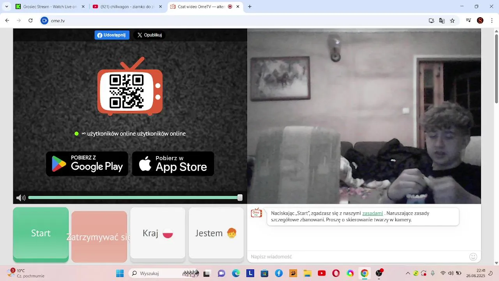The width and height of the screenshot is (499, 281).
Task: Click the Napisz wiadomość message field
Action: point(358,256)
